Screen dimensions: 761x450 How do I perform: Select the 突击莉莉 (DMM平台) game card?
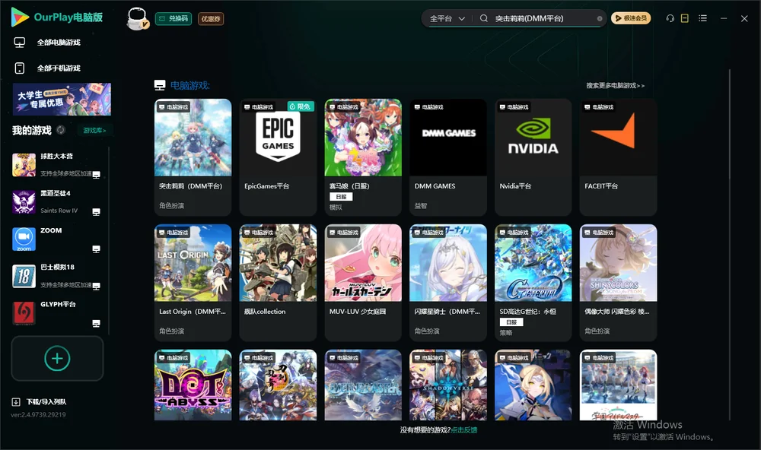click(193, 157)
